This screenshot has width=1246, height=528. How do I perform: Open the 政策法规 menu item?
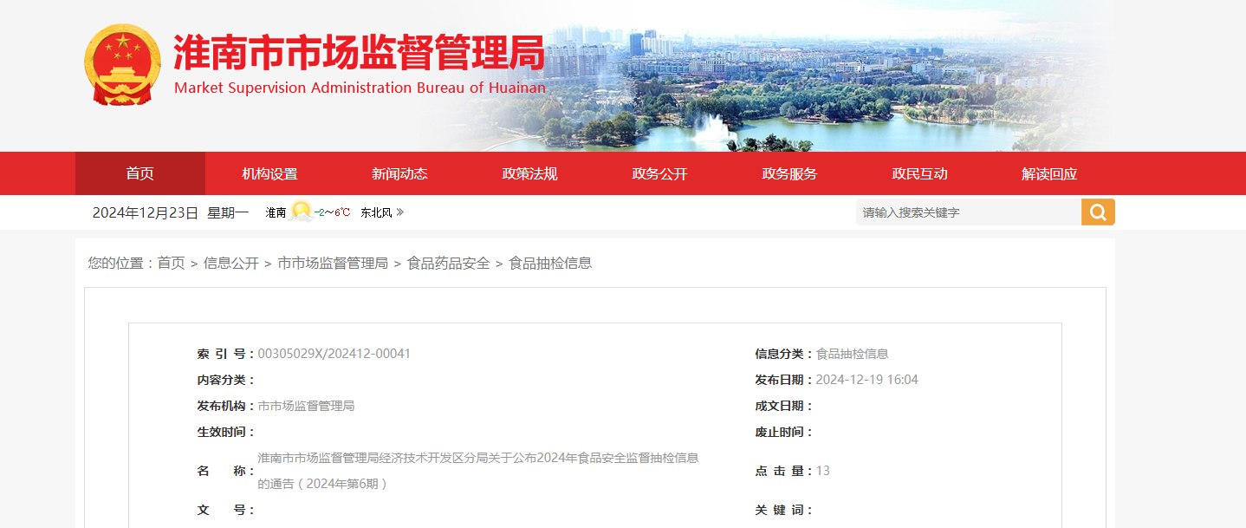click(x=529, y=173)
